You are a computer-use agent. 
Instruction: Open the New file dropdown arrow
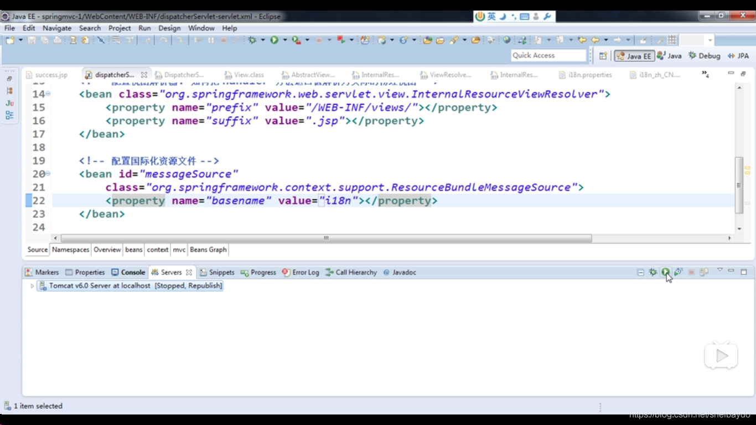(20, 40)
